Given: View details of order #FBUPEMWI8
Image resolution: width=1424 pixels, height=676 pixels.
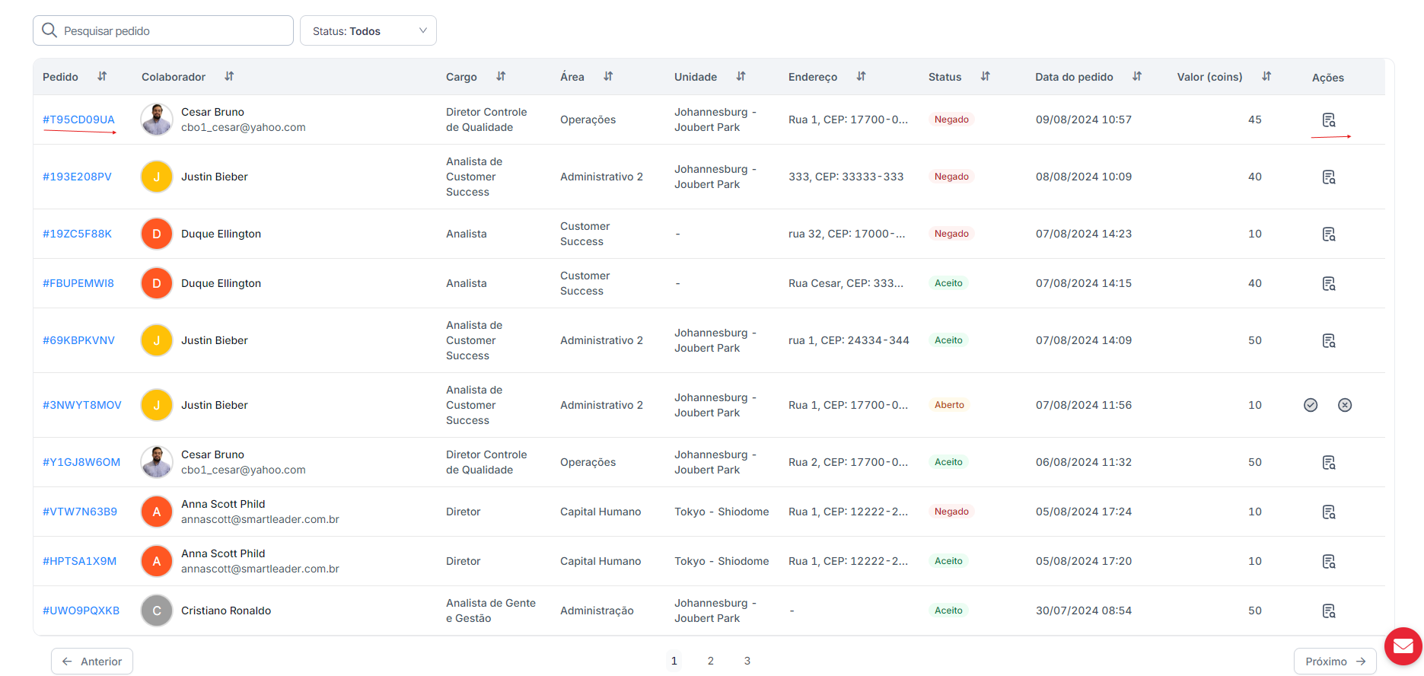Looking at the screenshot, I should [1329, 283].
